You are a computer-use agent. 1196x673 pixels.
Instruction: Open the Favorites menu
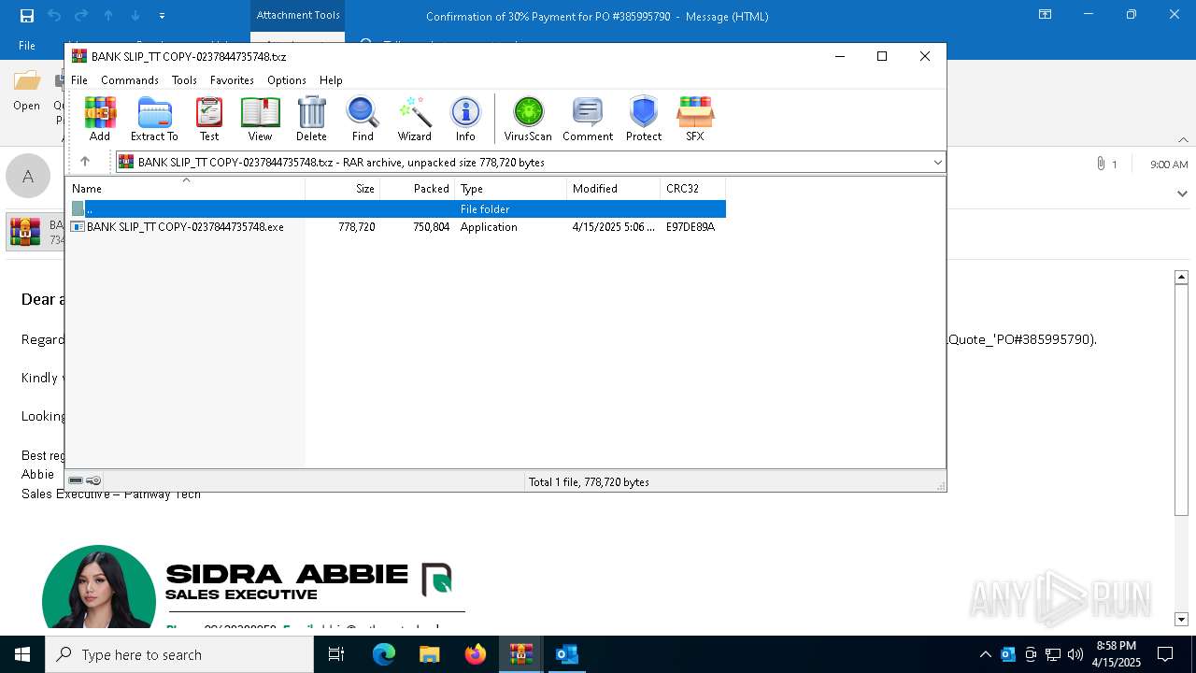click(x=232, y=80)
